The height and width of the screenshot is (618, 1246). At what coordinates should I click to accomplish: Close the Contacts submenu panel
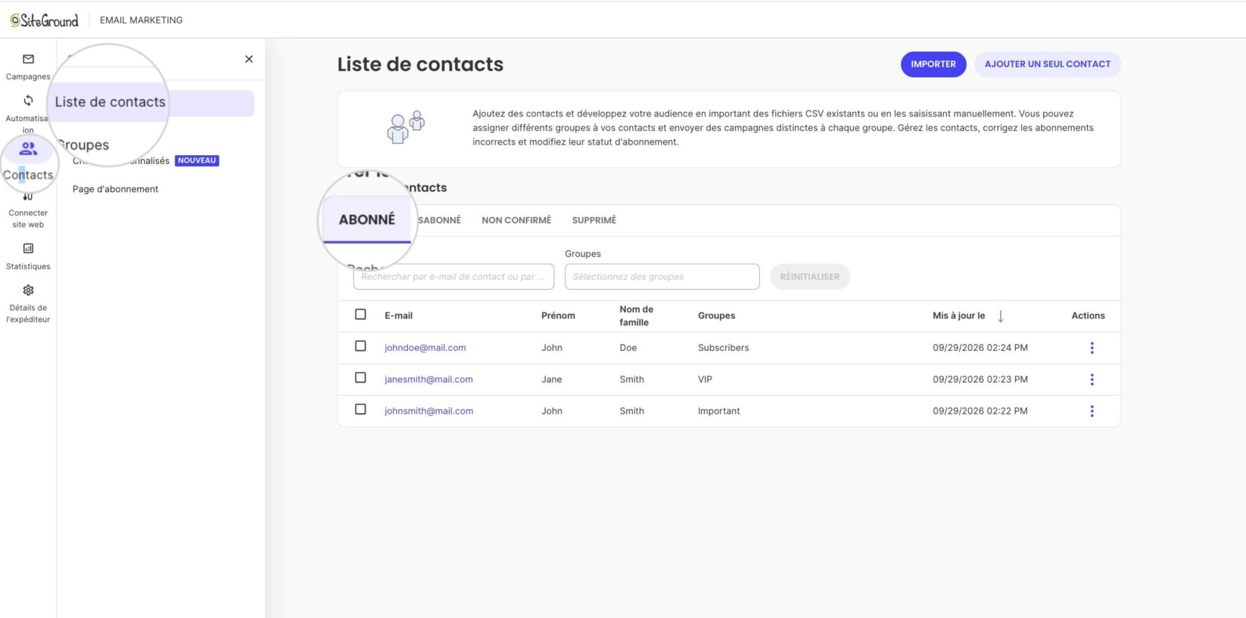[249, 59]
